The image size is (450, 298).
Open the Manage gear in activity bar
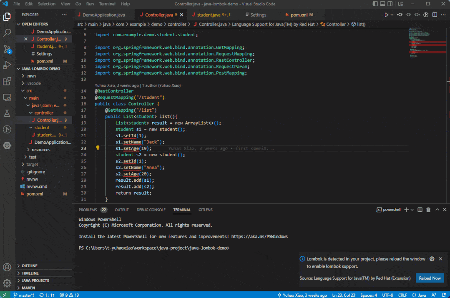(x=7, y=283)
